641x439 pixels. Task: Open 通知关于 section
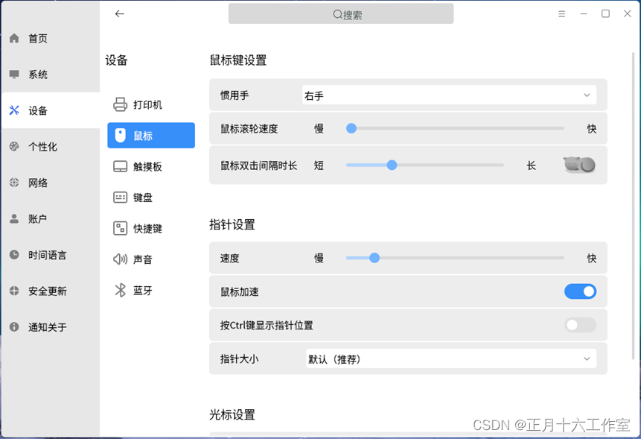point(51,326)
